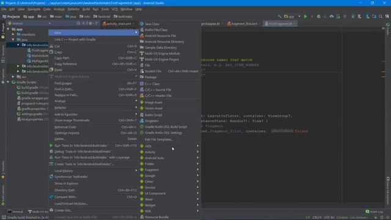Click the Compare With icon
391x220 pixels.
coord(51,197)
